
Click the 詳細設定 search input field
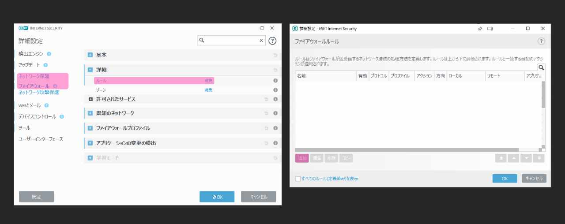coord(232,40)
